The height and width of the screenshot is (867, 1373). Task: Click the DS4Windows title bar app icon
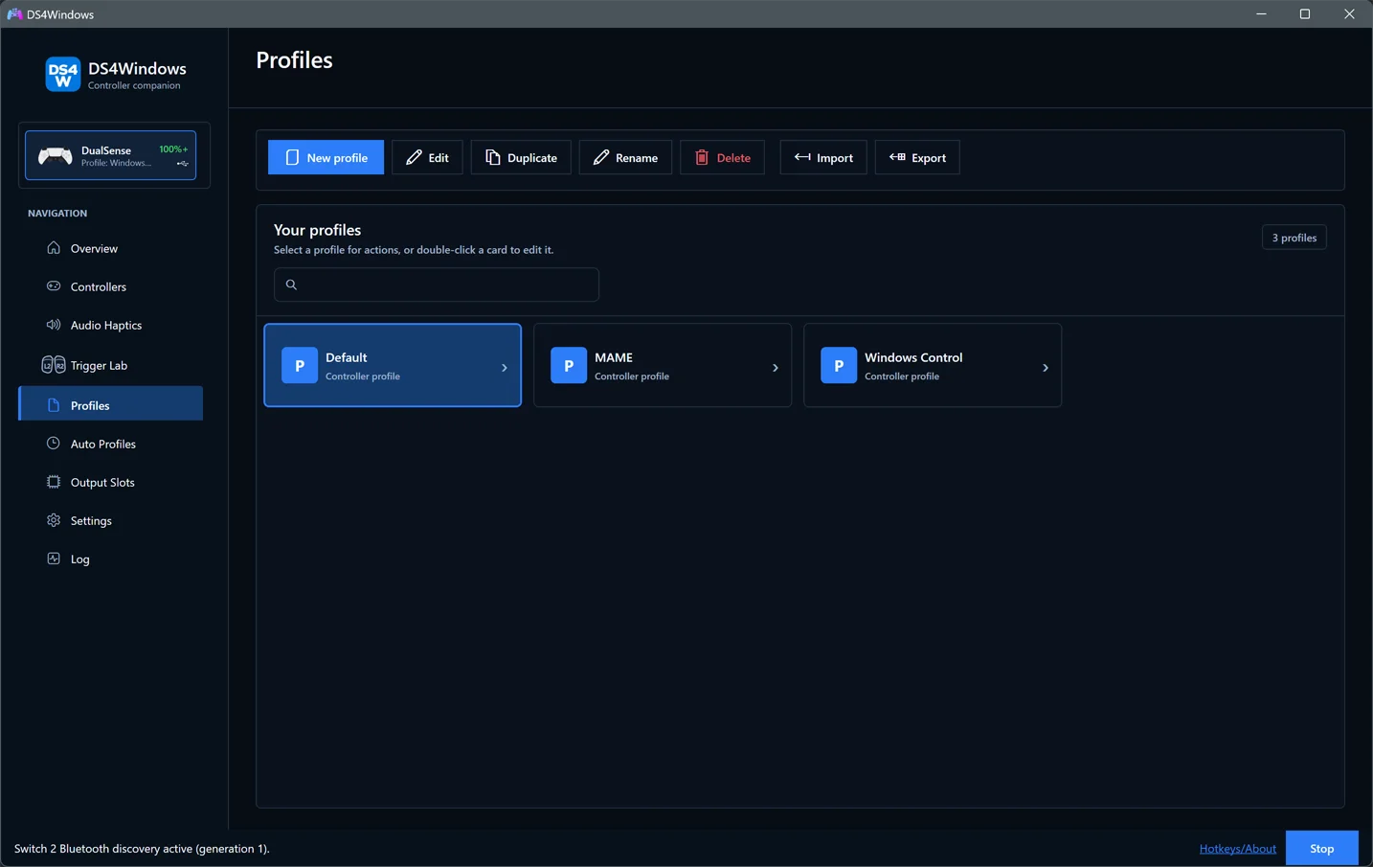[14, 14]
